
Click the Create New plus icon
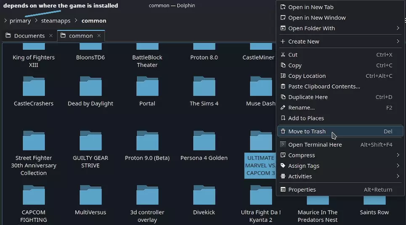click(283, 41)
